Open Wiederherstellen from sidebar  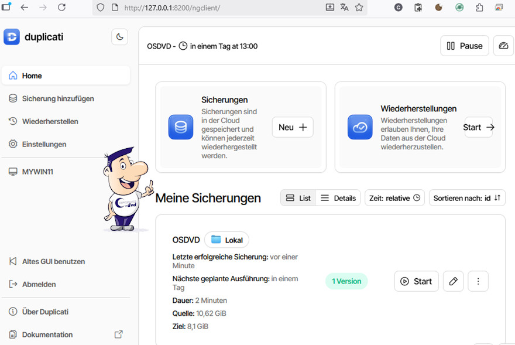pos(50,121)
